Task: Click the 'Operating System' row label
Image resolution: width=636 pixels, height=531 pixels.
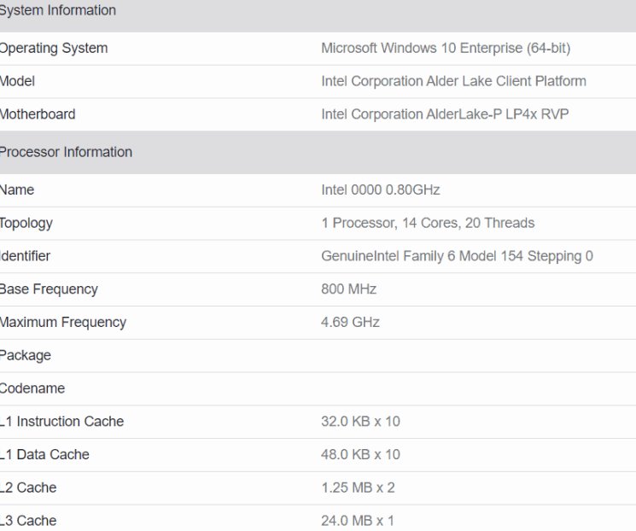Action: pyautogui.click(x=54, y=49)
